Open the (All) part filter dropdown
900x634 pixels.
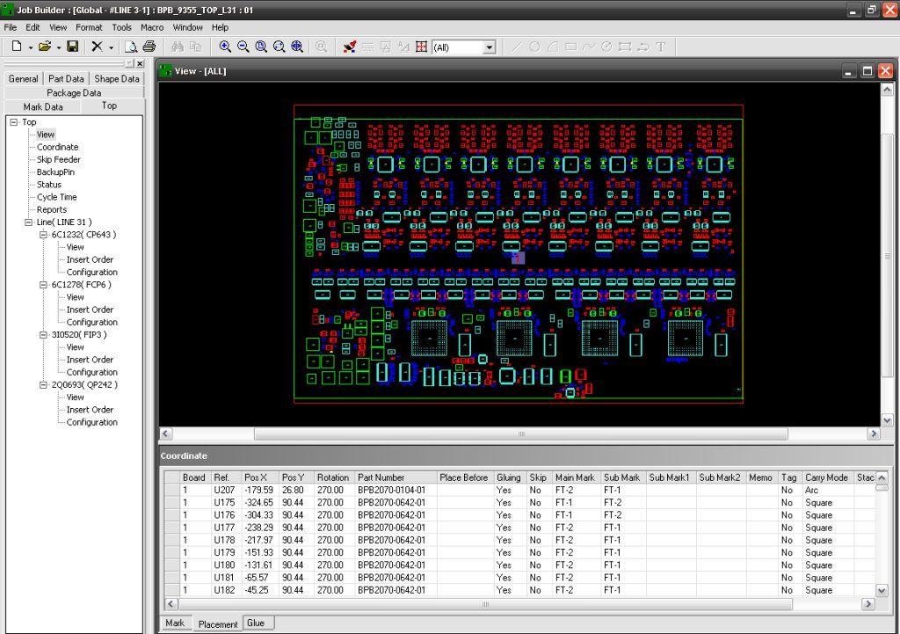pos(489,47)
